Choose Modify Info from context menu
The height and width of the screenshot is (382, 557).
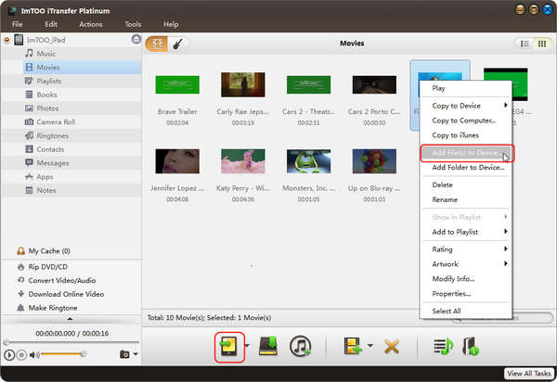pyautogui.click(x=465, y=279)
